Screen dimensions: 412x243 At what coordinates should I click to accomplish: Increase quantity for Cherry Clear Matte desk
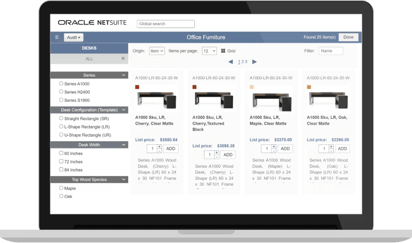pos(159,147)
